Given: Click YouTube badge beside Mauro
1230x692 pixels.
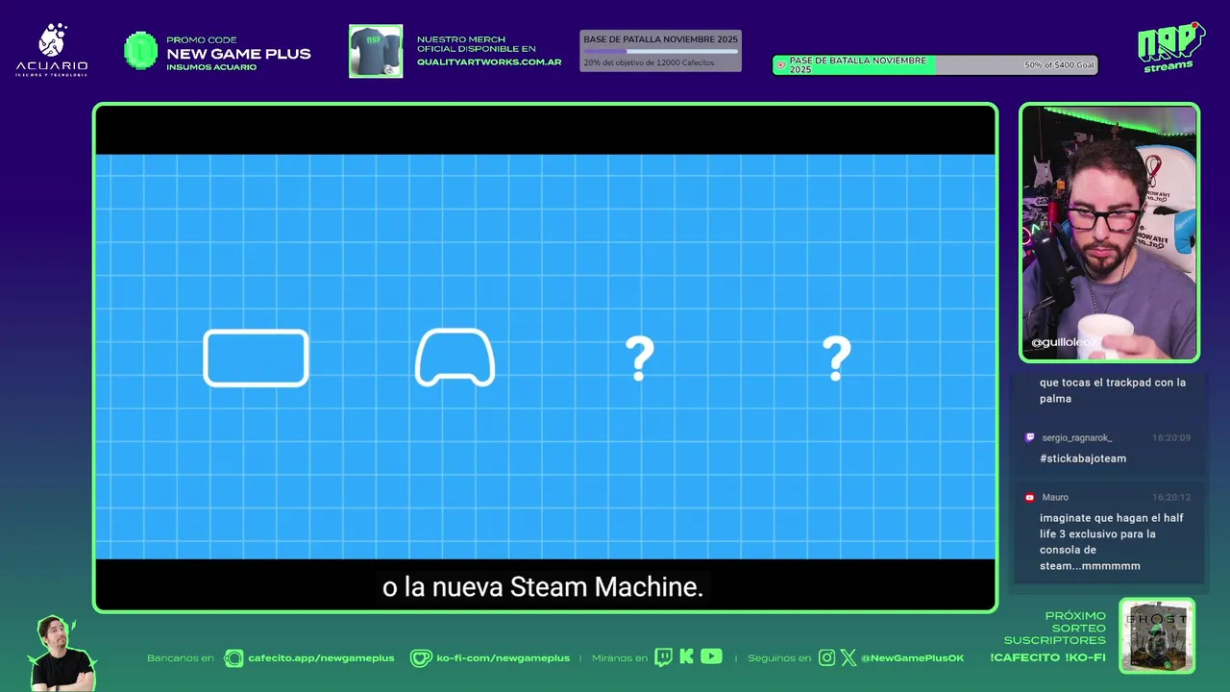Looking at the screenshot, I should point(1030,497).
